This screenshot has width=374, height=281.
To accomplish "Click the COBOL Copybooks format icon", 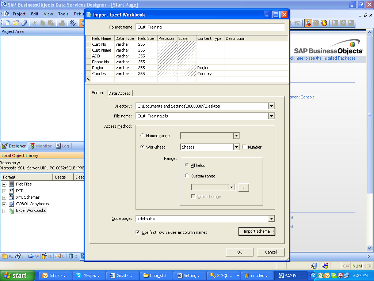I will coord(11,204).
